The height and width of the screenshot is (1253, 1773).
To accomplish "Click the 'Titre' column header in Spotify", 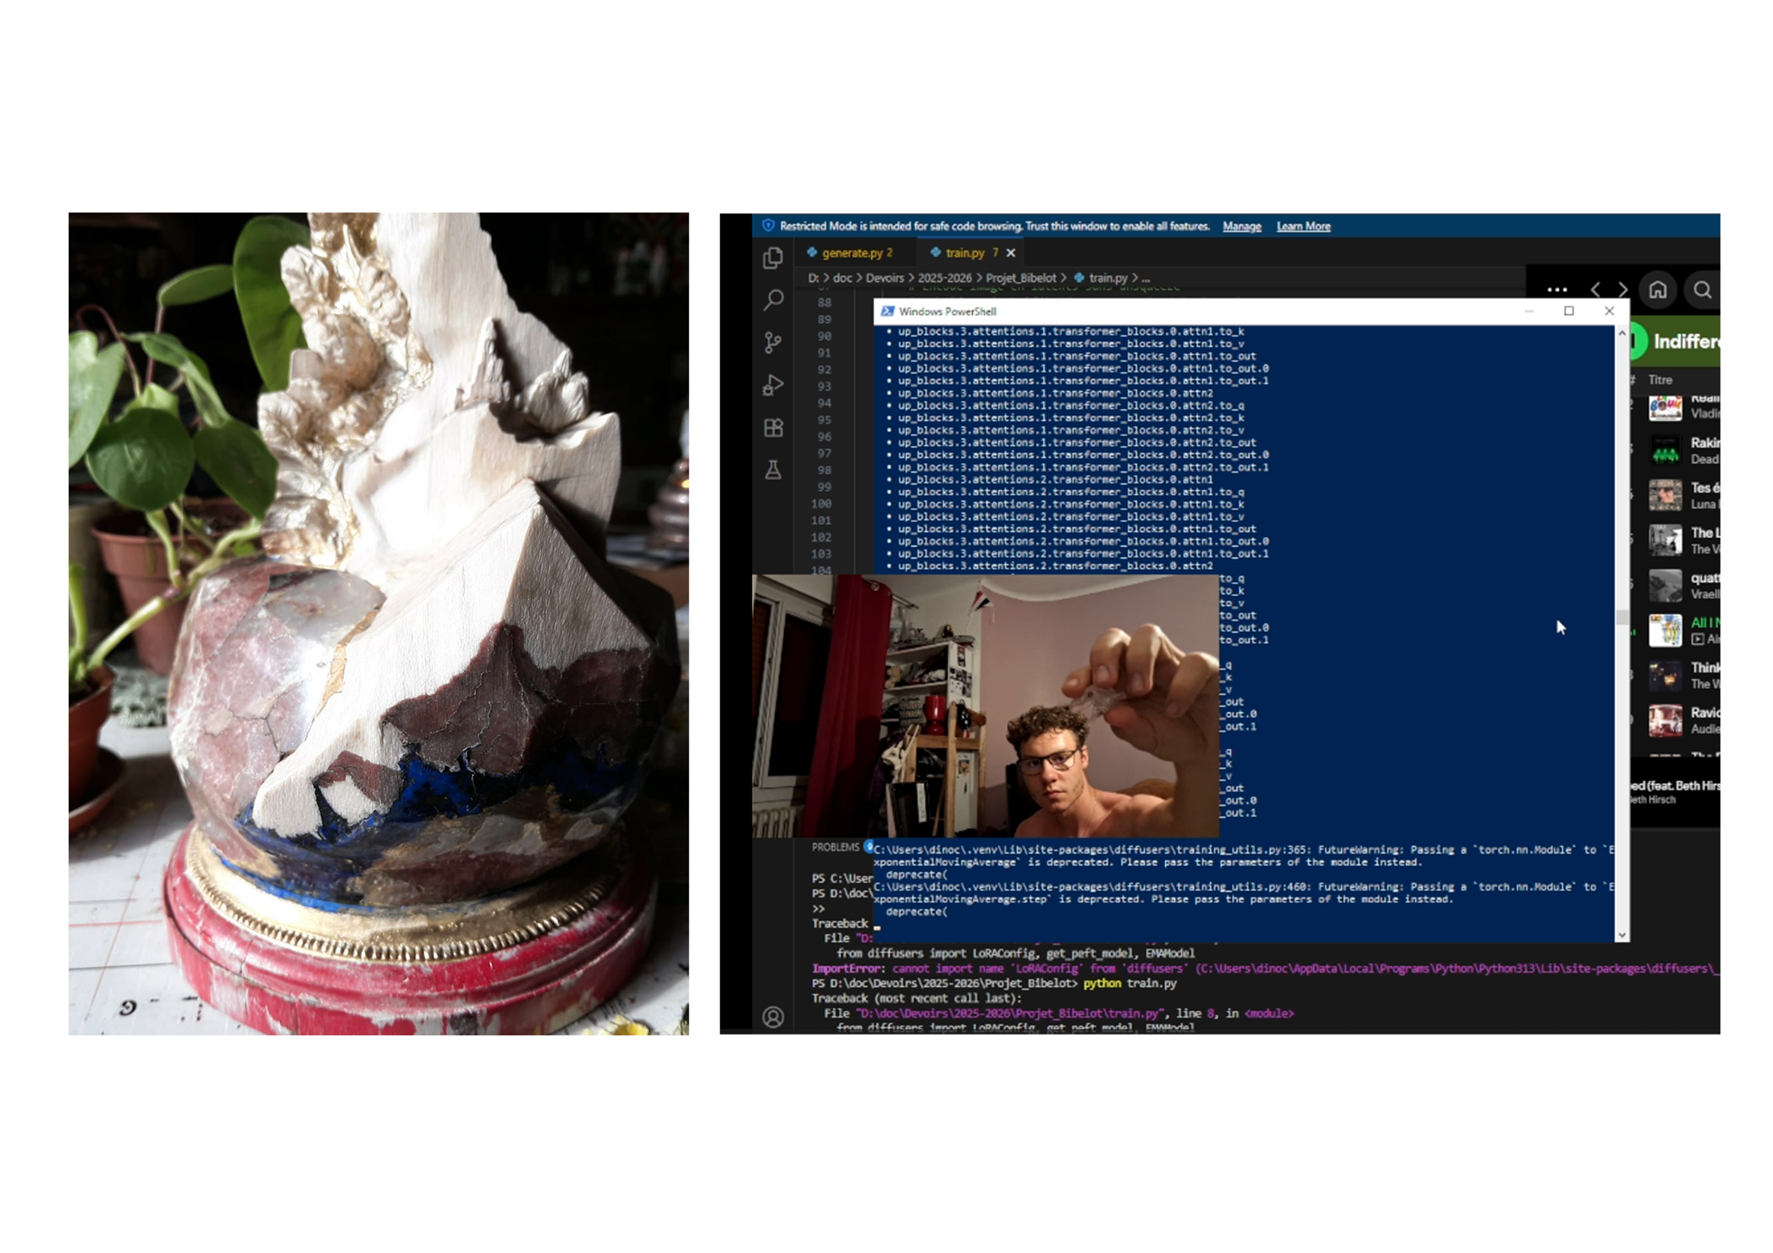I will [x=1660, y=380].
